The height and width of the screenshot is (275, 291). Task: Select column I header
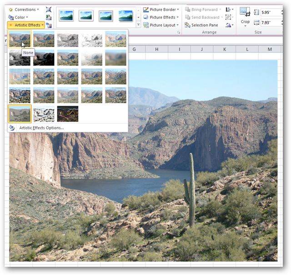(x=180, y=50)
